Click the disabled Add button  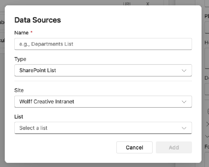[174, 147]
